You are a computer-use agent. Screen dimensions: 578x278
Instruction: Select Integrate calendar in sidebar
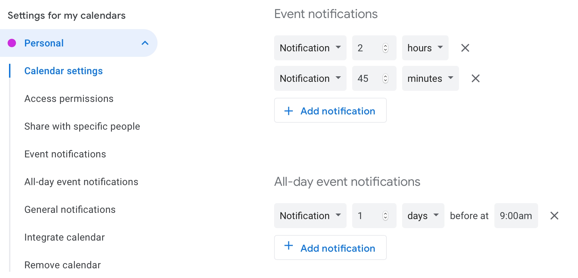click(65, 237)
